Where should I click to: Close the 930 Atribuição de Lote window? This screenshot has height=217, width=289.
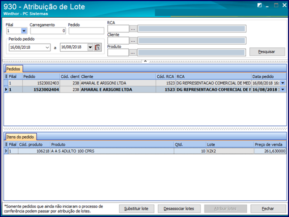(x=284, y=5)
